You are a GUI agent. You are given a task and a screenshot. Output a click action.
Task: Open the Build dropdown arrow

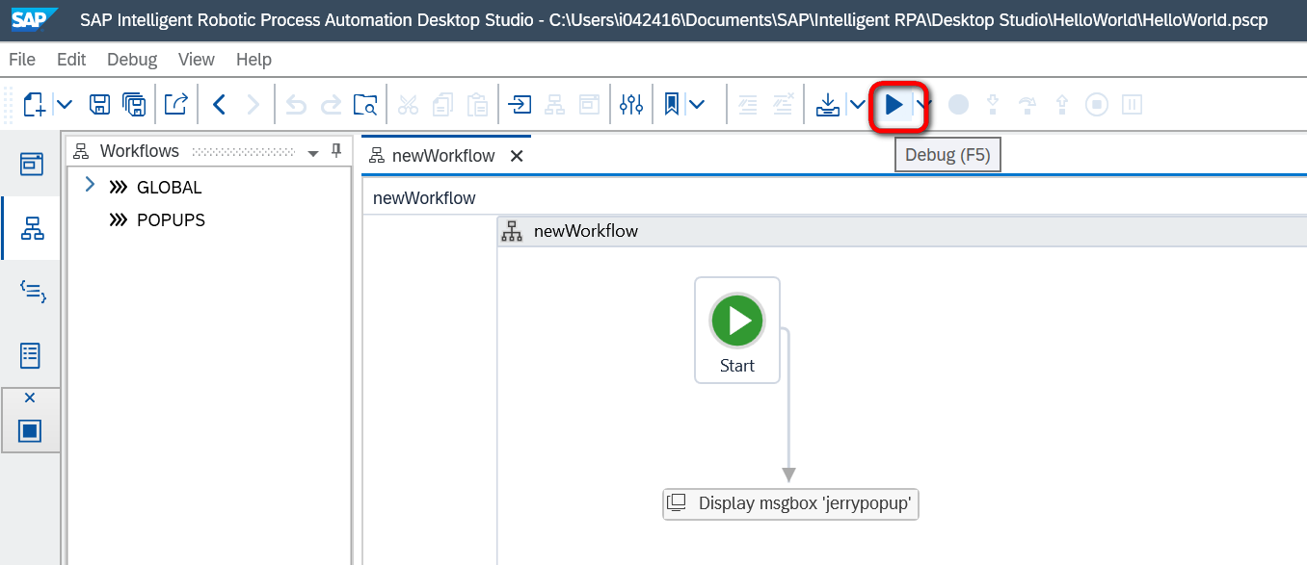tap(857, 104)
